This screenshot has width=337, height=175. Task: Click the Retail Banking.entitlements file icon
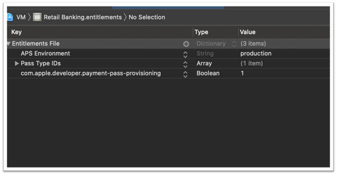click(x=37, y=17)
